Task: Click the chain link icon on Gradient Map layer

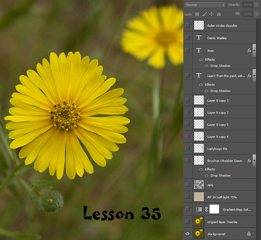Action: 206,209
